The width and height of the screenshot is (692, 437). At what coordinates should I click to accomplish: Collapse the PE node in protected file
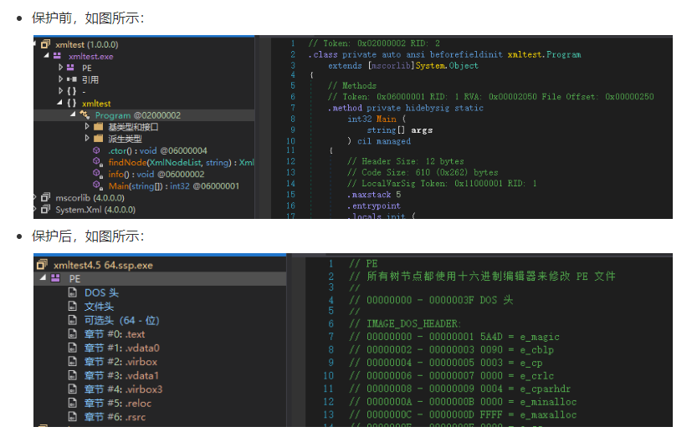pos(44,278)
